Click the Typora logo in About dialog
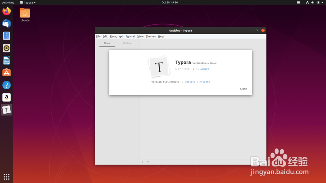326x183 pixels. [x=159, y=67]
